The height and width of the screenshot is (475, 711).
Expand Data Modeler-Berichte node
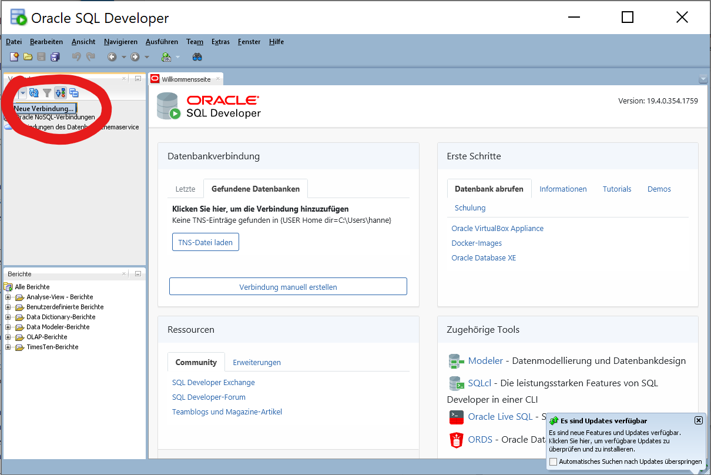coord(8,327)
